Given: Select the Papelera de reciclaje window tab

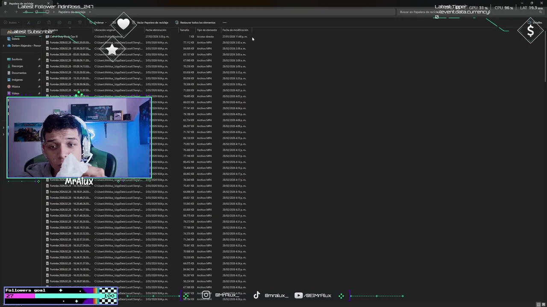Looking at the screenshot, I should click(26, 3).
